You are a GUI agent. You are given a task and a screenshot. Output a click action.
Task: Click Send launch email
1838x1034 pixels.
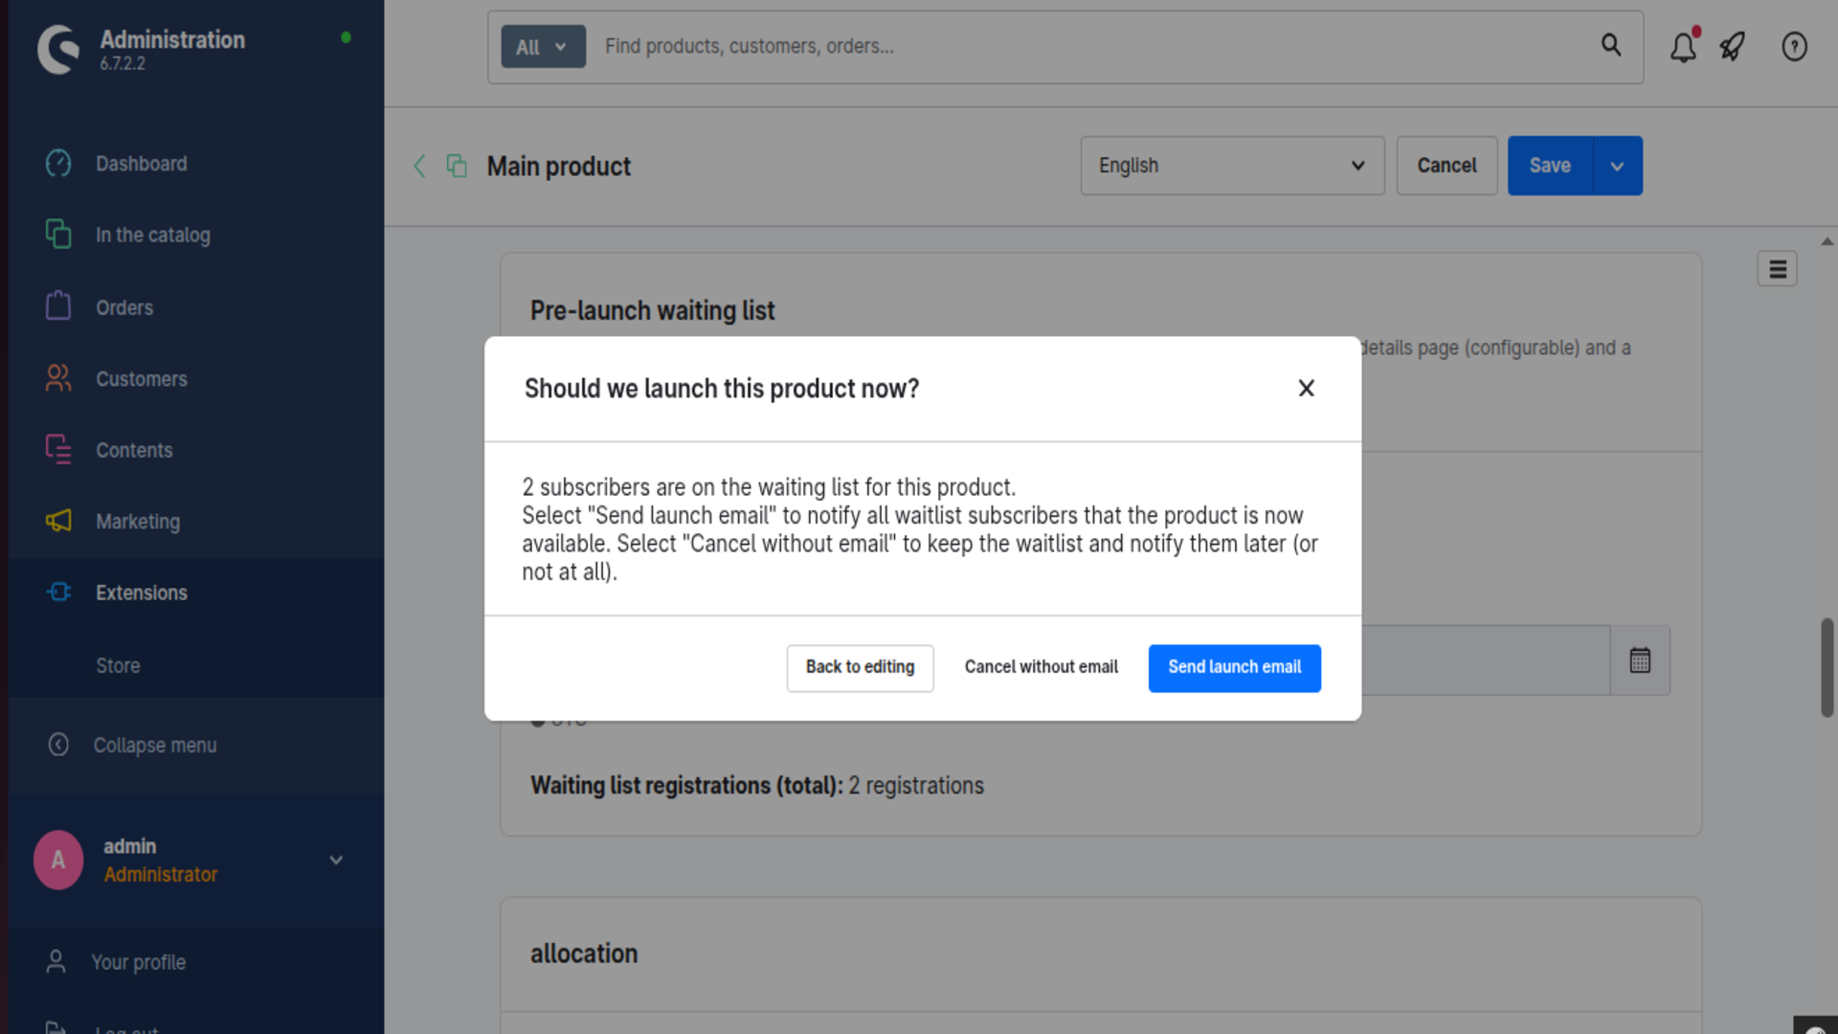tap(1234, 667)
